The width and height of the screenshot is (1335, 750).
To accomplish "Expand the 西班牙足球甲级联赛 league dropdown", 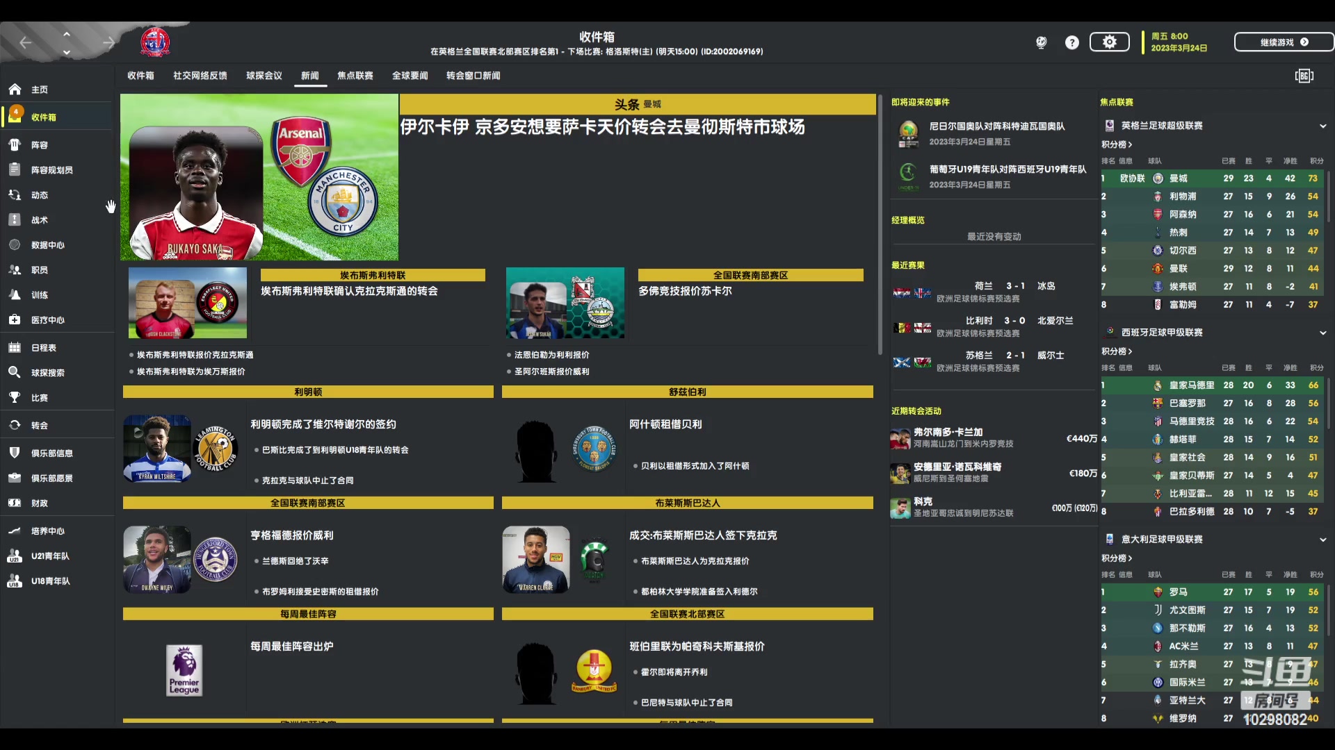I will coord(1322,333).
